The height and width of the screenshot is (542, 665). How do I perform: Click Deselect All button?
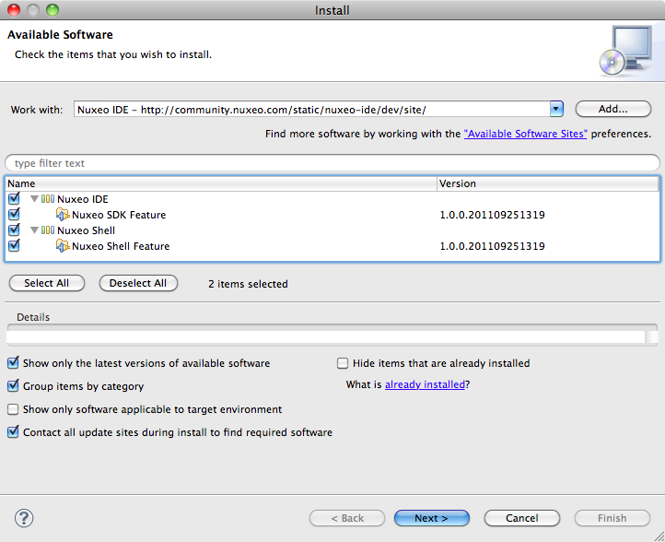click(x=138, y=283)
